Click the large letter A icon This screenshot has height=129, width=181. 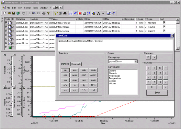click(x=98, y=13)
